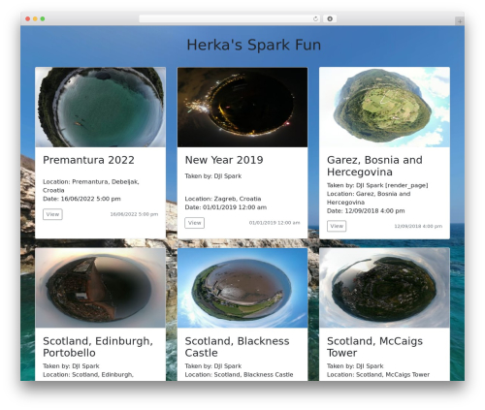Open the Edinburgh Portobello panorama thumbnail

click(x=100, y=288)
